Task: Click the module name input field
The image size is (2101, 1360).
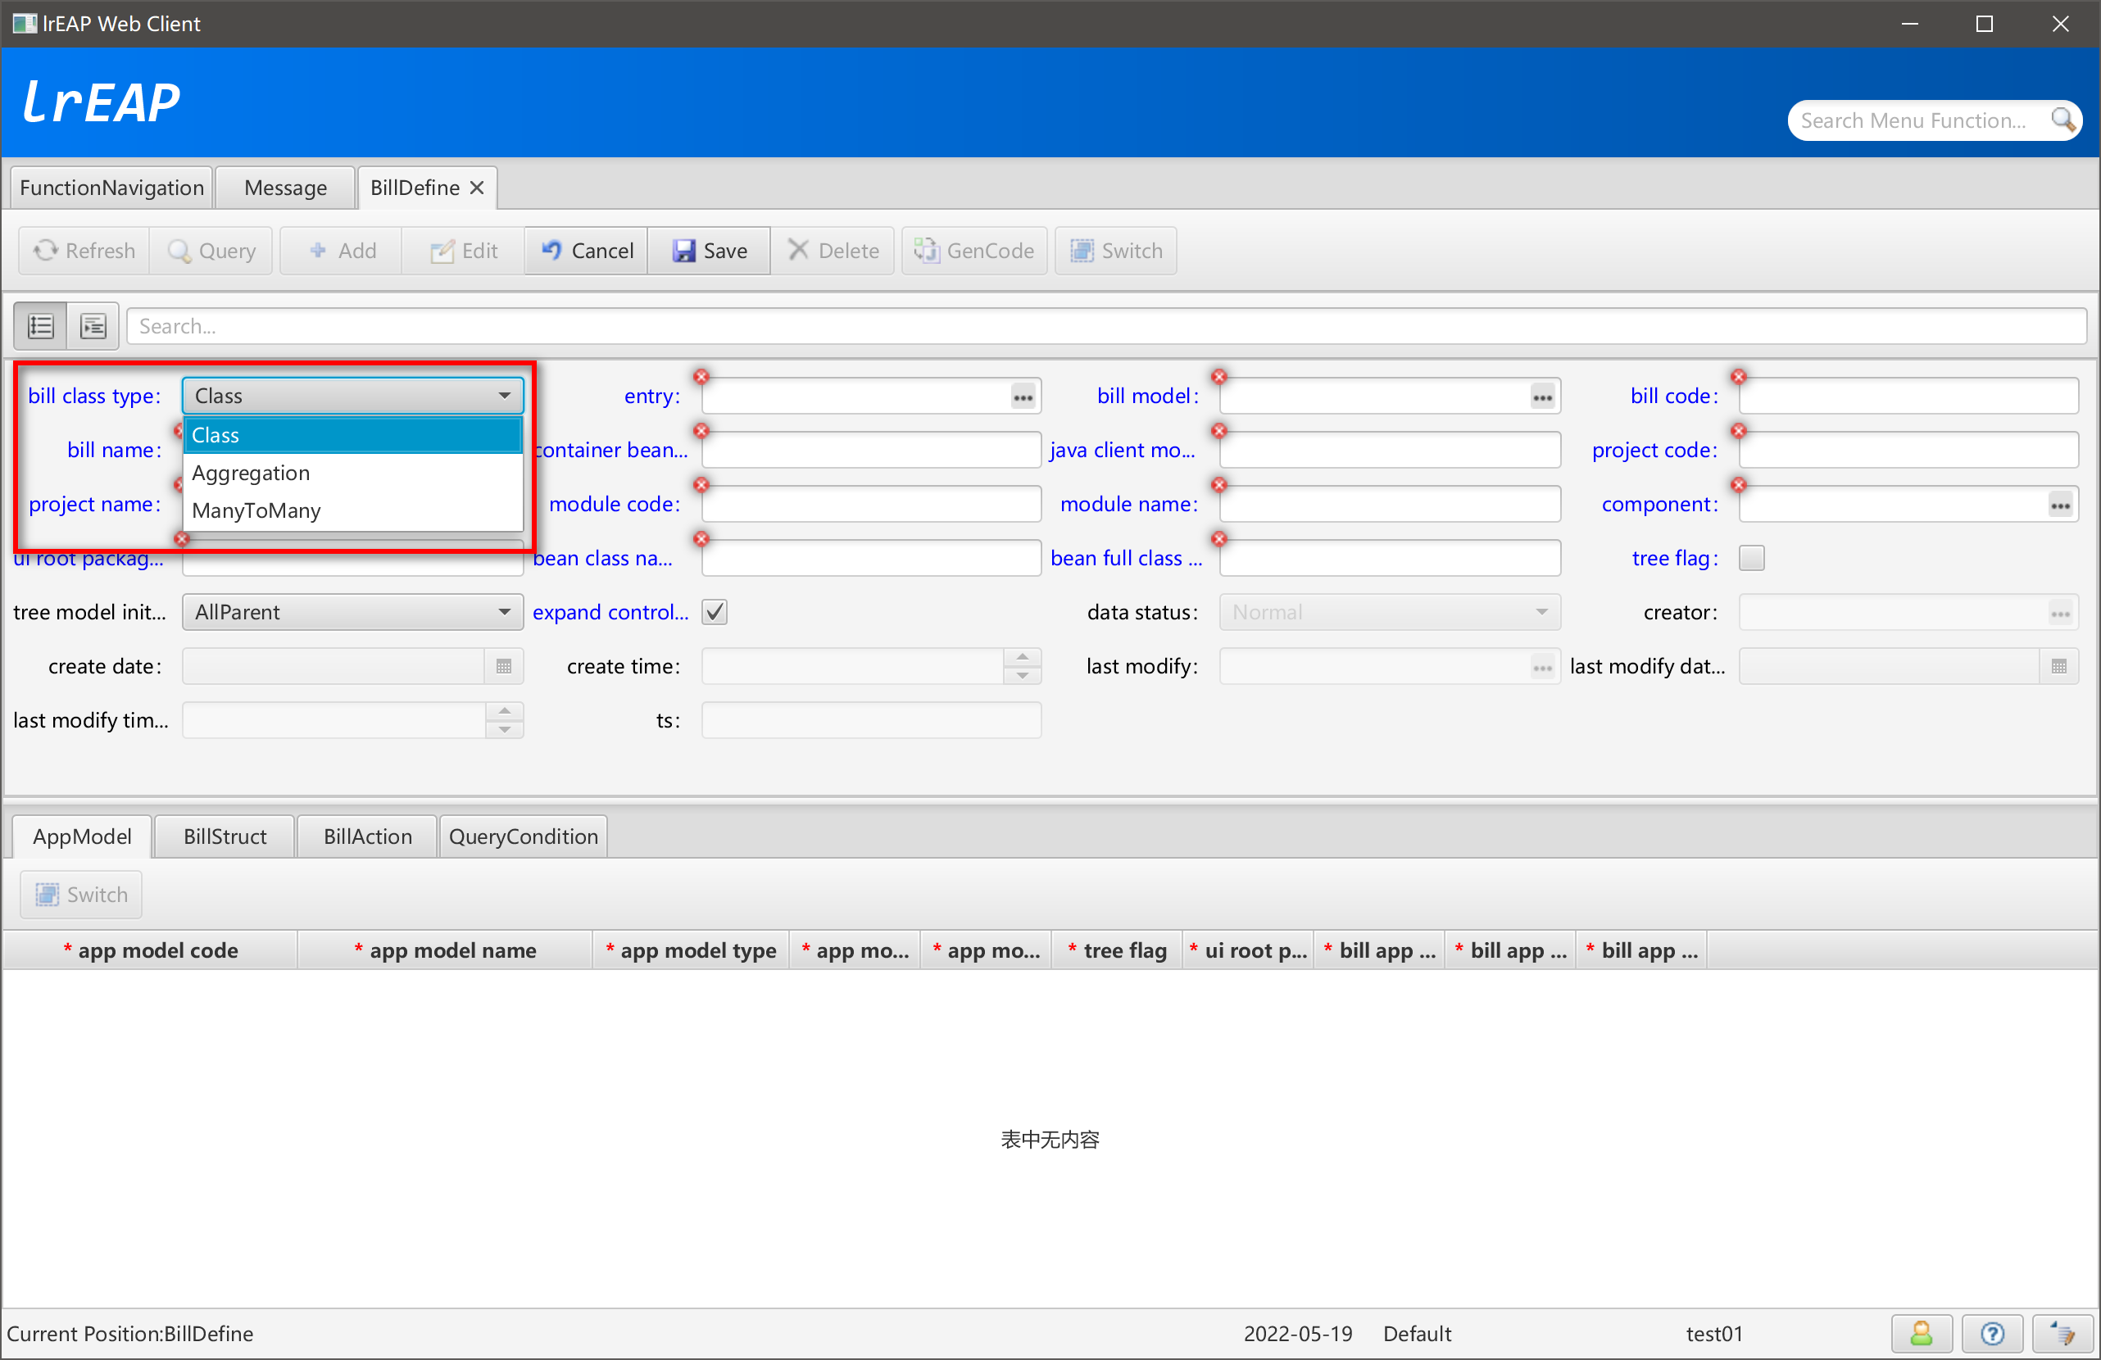Action: (x=1390, y=504)
